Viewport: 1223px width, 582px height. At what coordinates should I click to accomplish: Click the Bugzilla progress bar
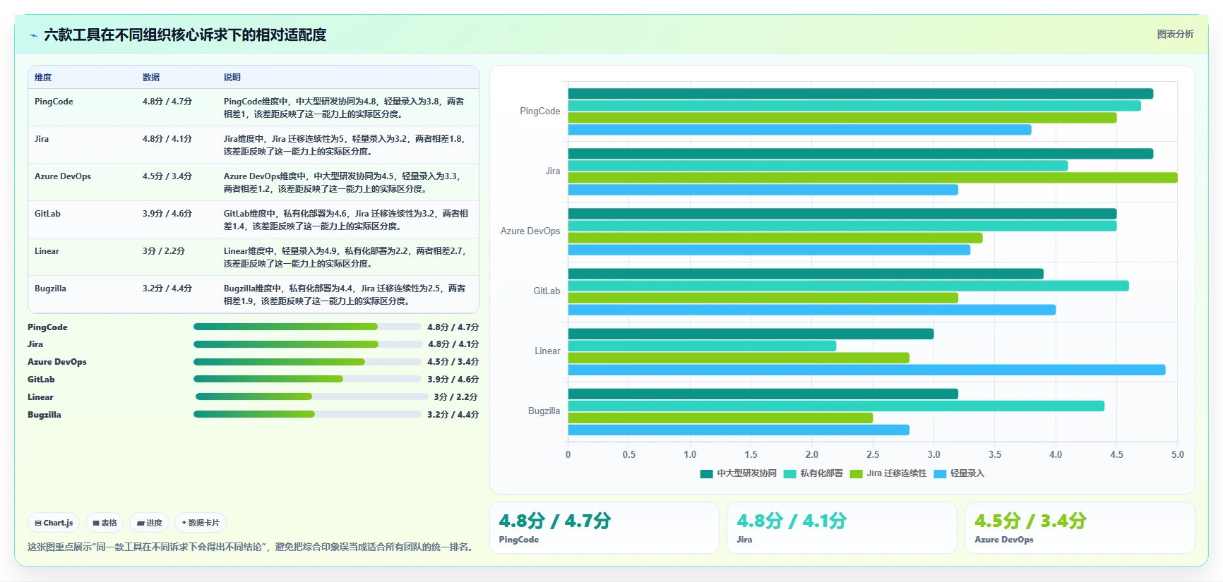[307, 414]
